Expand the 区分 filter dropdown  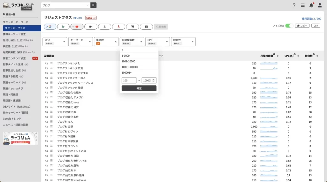55,42
